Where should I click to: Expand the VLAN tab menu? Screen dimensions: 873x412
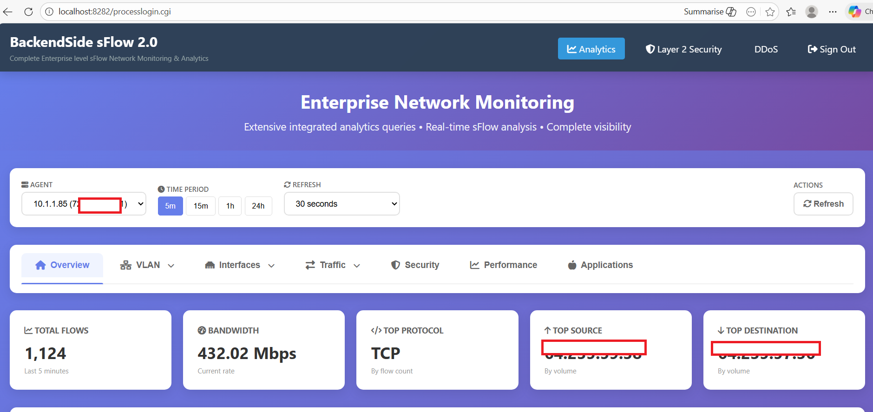coord(147,265)
